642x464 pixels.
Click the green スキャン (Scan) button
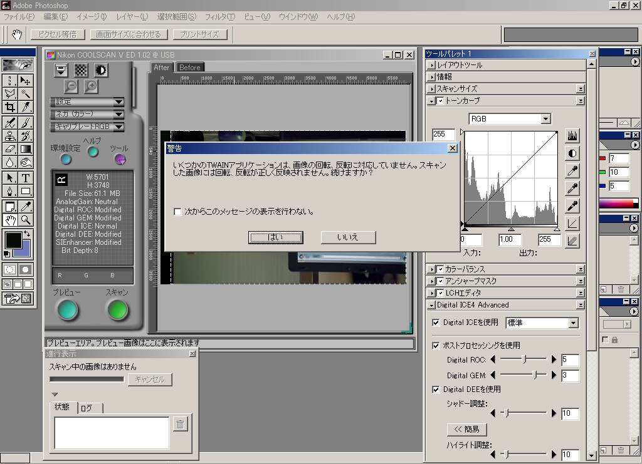tap(117, 309)
